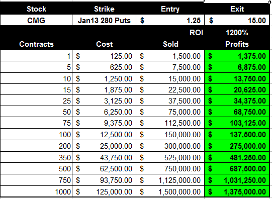Select the entry price cell showing 1.25
Image resolution: width=272 pixels, height=199 pixels.
tap(170, 20)
